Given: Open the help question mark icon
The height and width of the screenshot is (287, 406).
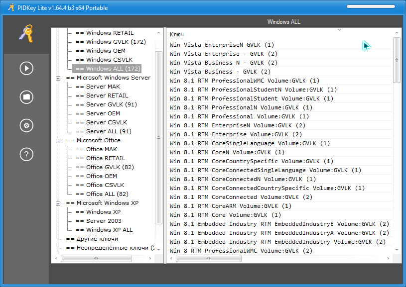Looking at the screenshot, I should (26, 154).
